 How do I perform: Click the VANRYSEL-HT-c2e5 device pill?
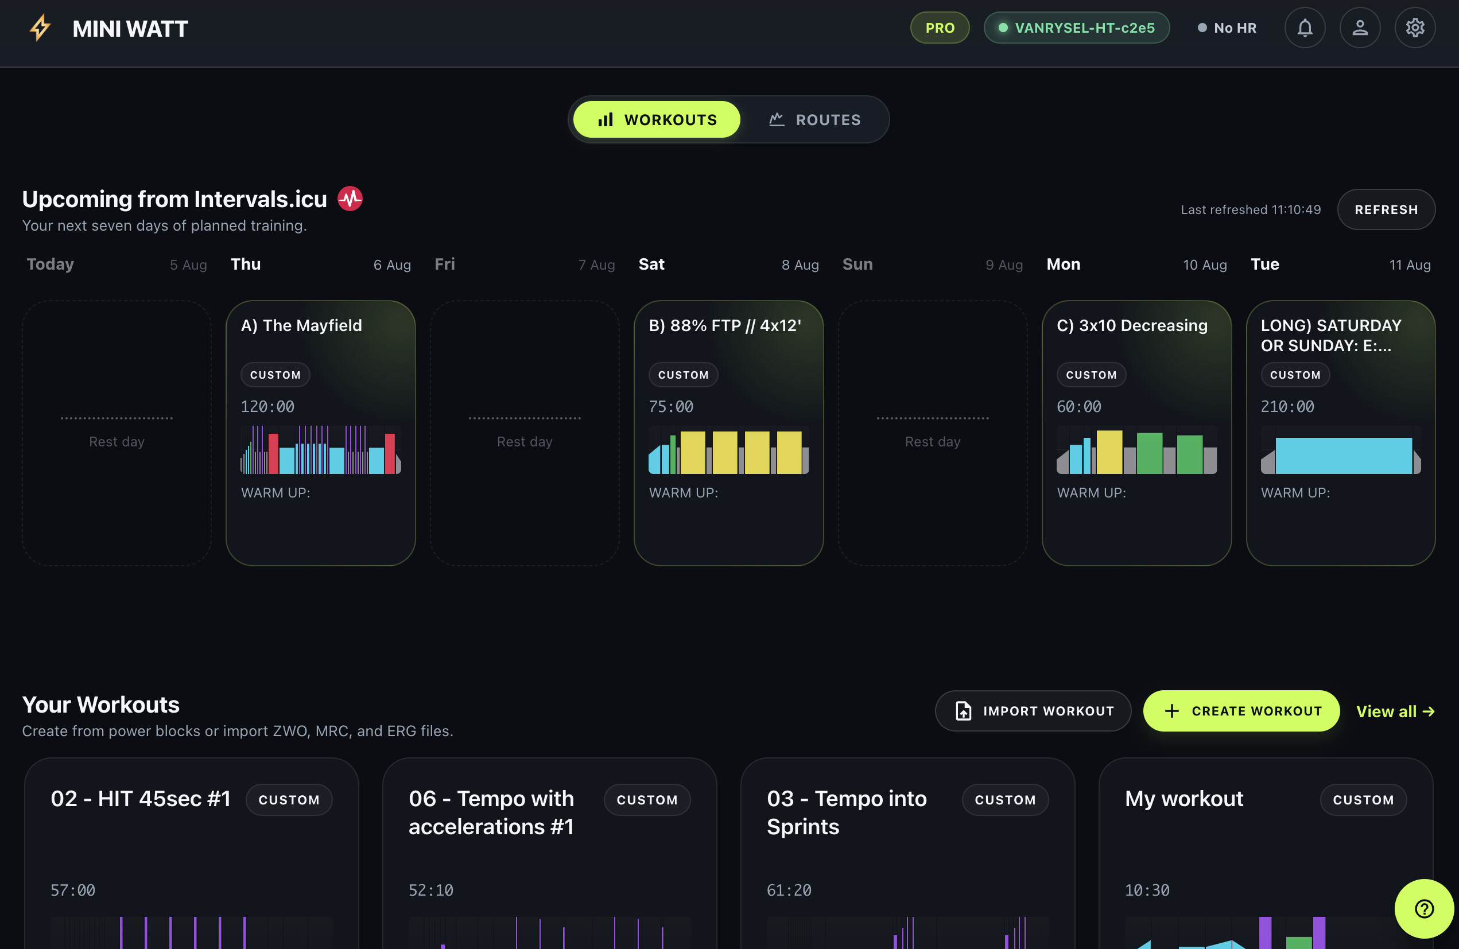pyautogui.click(x=1077, y=28)
